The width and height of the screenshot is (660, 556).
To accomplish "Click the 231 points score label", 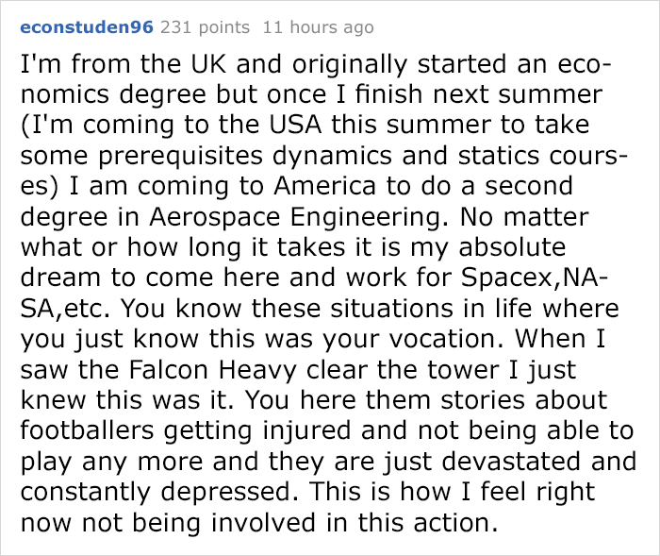I will (206, 27).
